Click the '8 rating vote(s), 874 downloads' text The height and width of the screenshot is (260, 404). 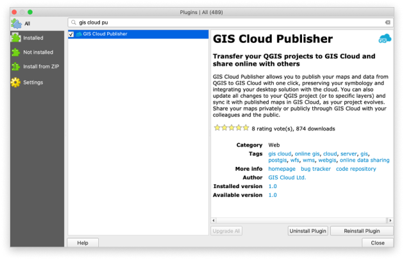pos(293,128)
